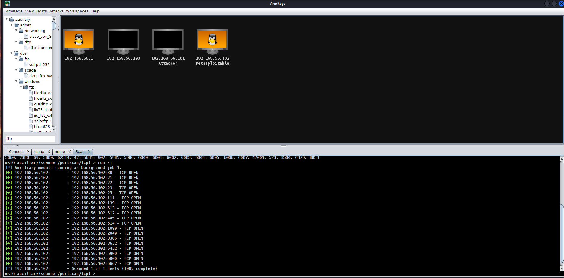Click the tftp folder icon under admin

[x=21, y=42]
